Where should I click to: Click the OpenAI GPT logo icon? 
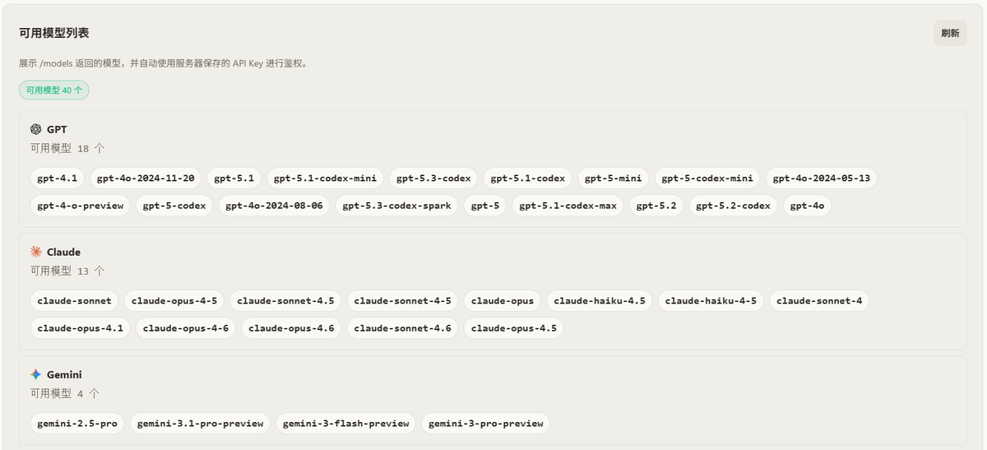35,129
